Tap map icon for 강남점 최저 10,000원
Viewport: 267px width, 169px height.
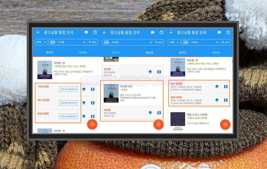159,113
